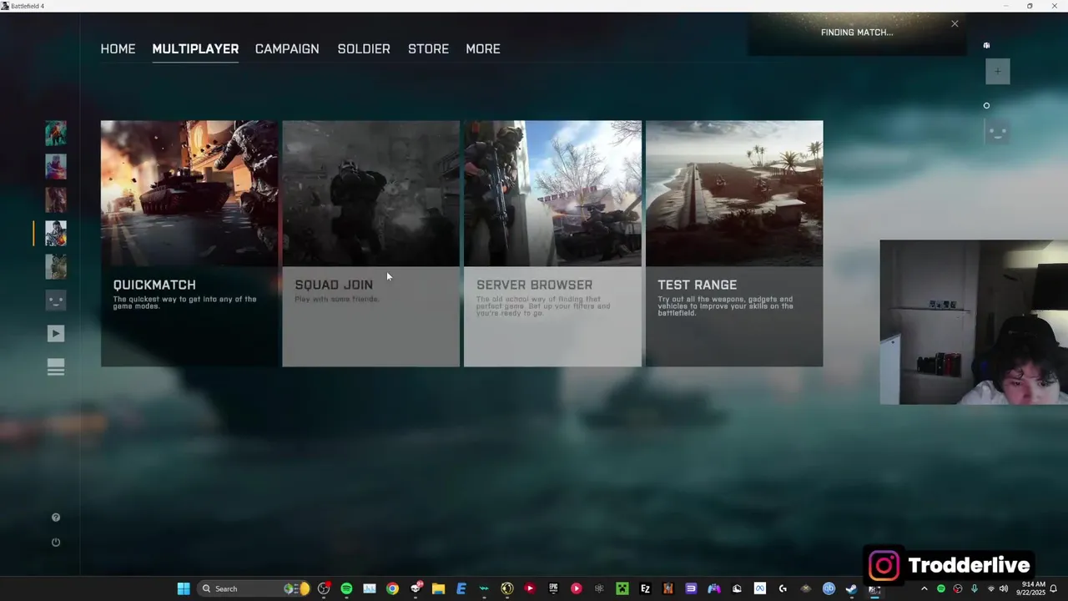Open the sidebar stacked lines menu icon
Screen dimensions: 1068x601
(x=56, y=367)
